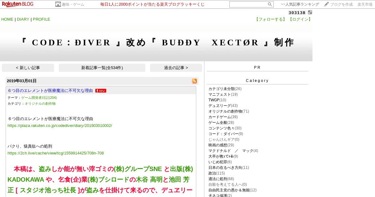The image size is (375, 197).
Task: Select category TWGP(10)
Action: [217, 100]
